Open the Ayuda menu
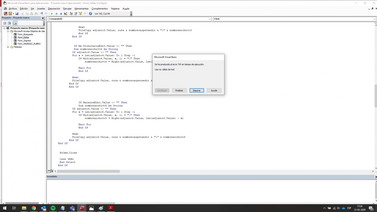377x212 pixels. click(126, 9)
